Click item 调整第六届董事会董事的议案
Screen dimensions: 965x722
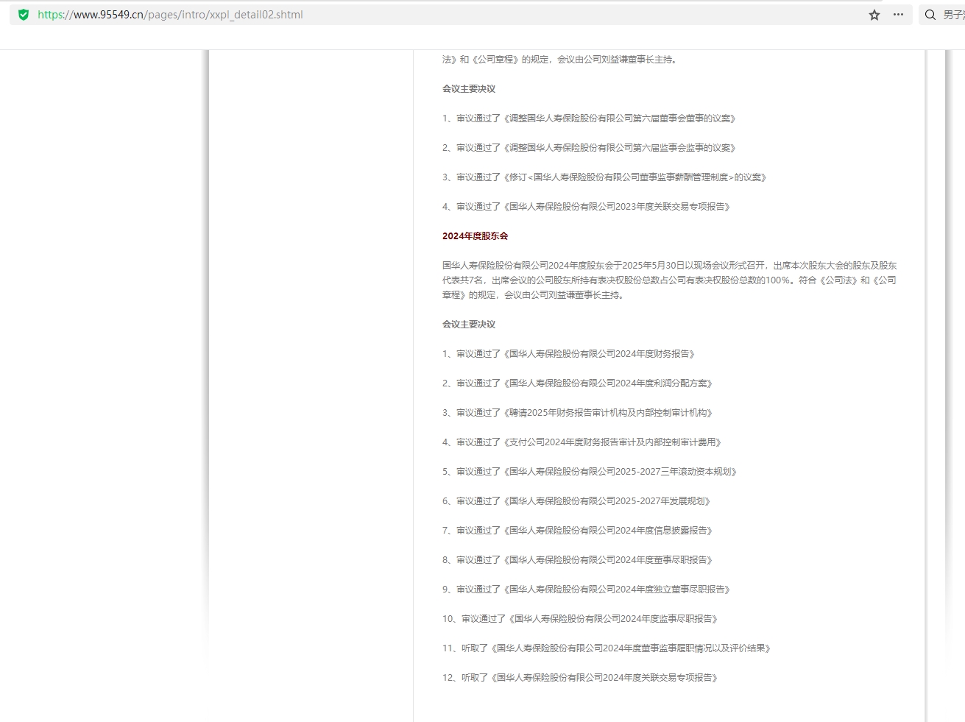point(589,118)
